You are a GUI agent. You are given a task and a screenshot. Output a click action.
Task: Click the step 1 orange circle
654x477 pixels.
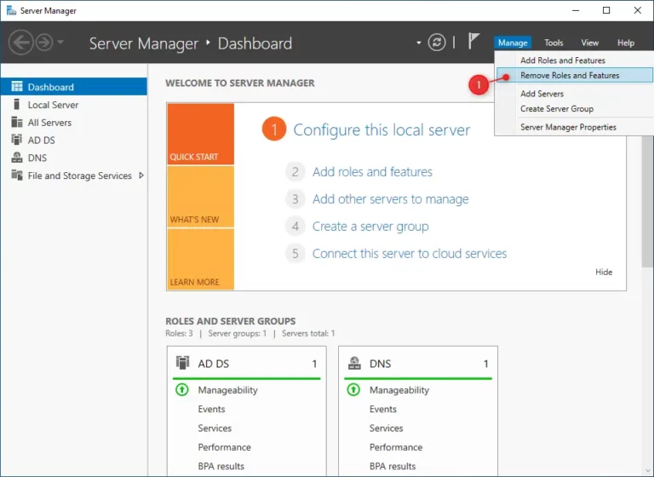pyautogui.click(x=274, y=129)
